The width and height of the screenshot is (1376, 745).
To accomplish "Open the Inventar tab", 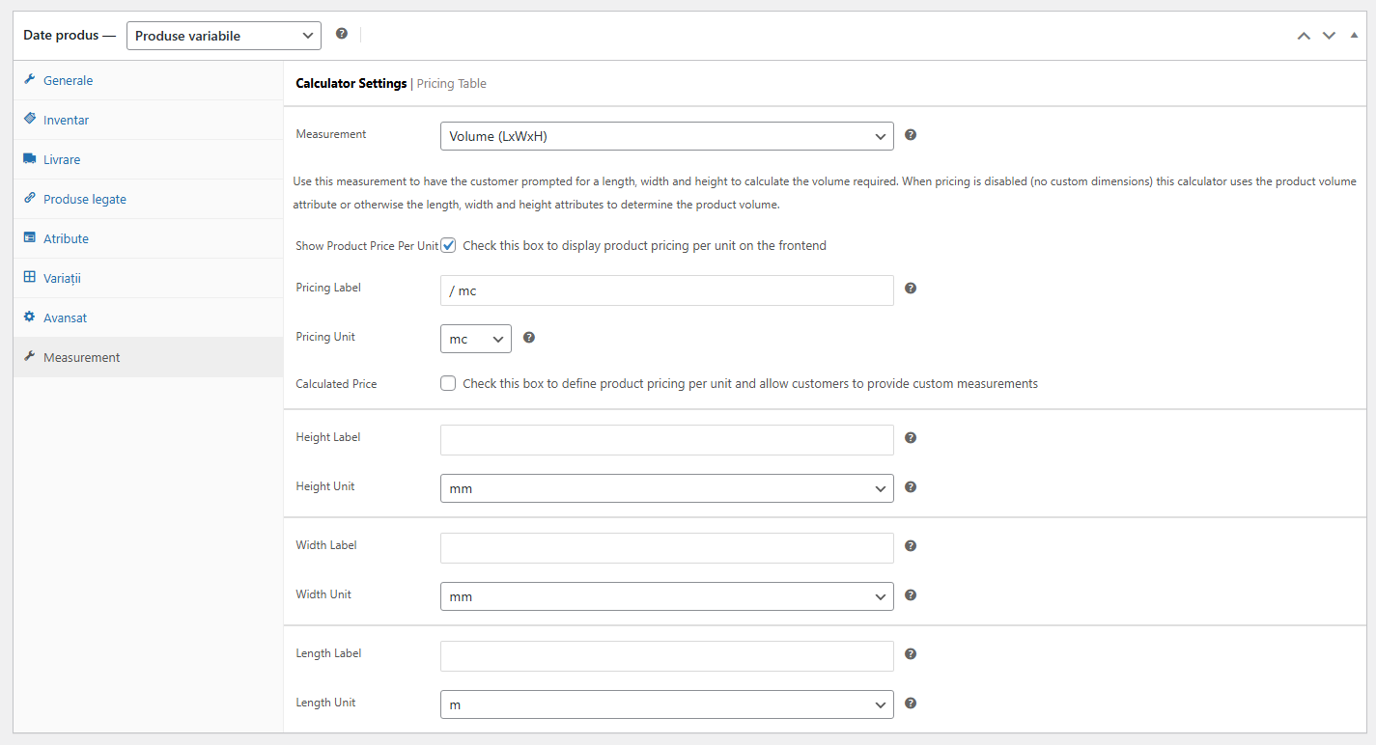I will click(66, 120).
